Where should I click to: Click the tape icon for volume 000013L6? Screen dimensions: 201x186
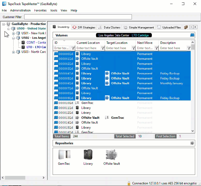tap(56, 117)
